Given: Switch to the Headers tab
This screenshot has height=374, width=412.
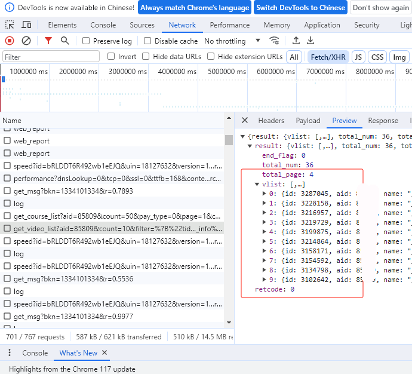Looking at the screenshot, I should click(271, 121).
